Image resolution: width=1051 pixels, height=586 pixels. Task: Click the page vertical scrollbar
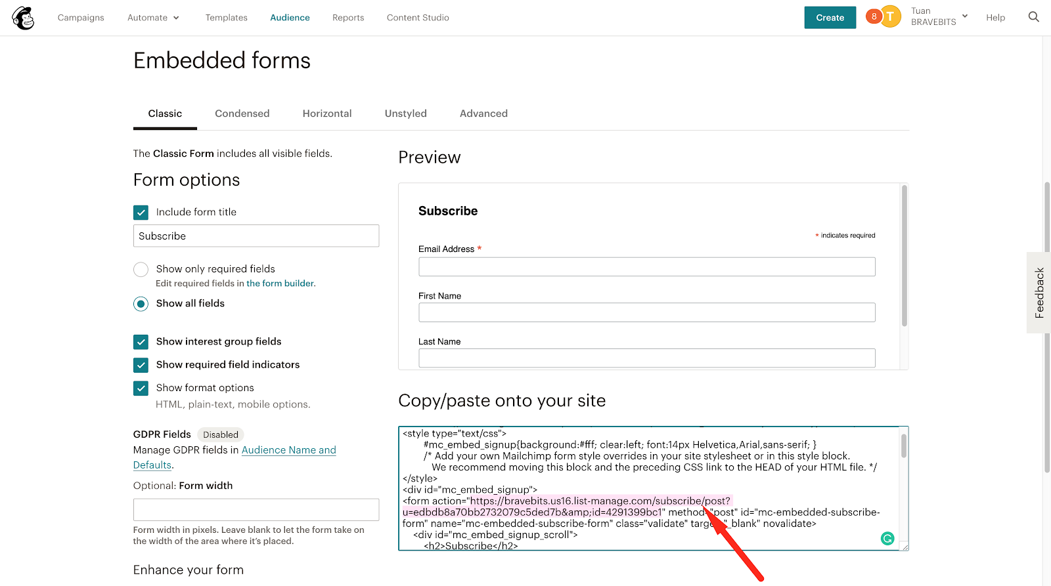(x=1047, y=327)
